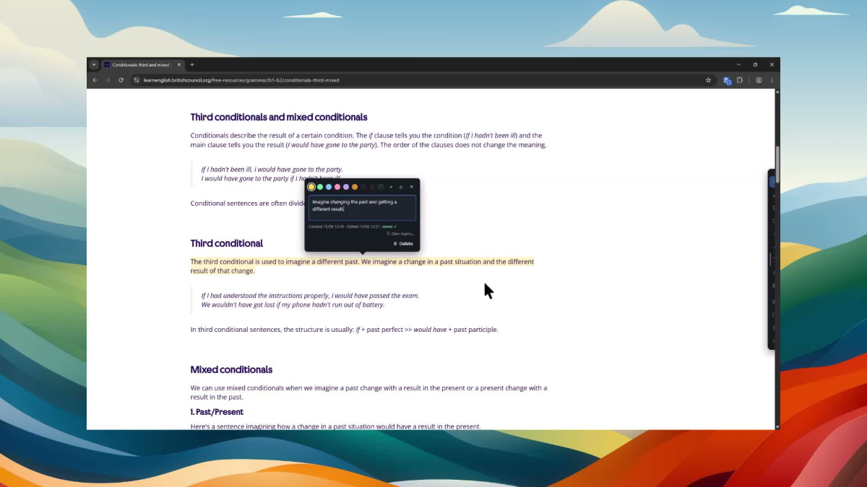This screenshot has width=867, height=487.
Task: Click the example 'If I had understood the instructions'
Action: 310,295
